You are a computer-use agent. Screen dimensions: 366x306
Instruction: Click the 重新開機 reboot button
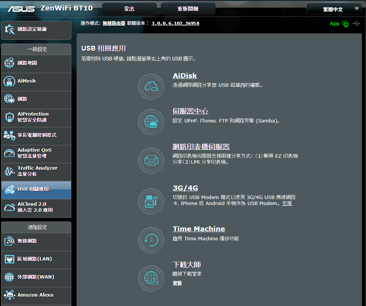click(x=188, y=9)
